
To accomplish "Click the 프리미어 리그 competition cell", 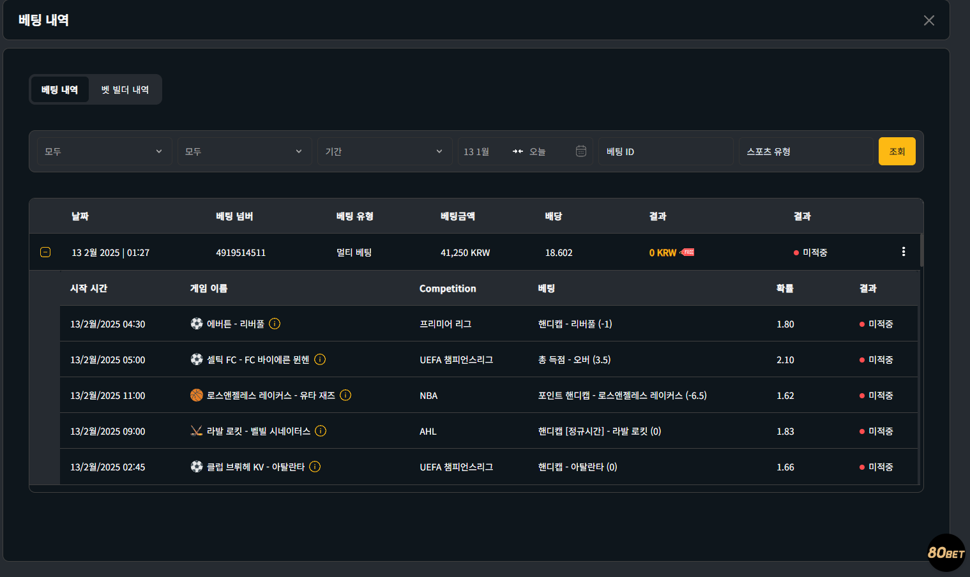I will [446, 324].
